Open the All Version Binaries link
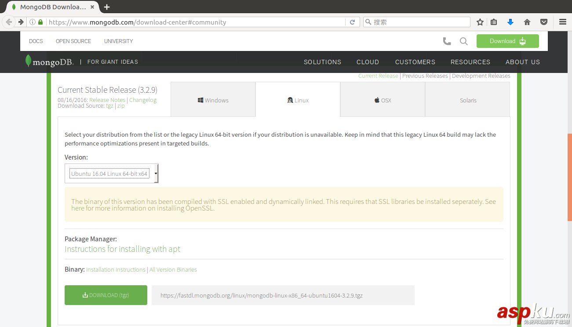The width and height of the screenshot is (572, 327). coord(173,269)
